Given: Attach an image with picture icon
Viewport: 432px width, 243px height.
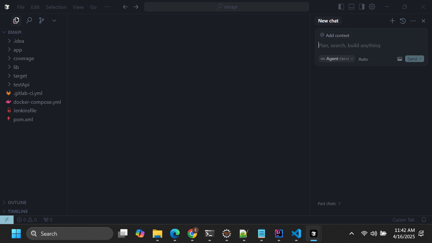Looking at the screenshot, I should [400, 59].
